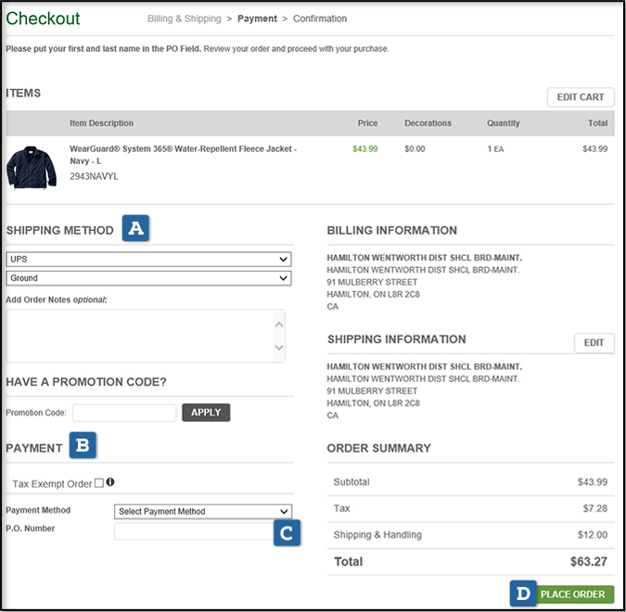Open the UPS shipping carrier dropdown

[x=148, y=260]
